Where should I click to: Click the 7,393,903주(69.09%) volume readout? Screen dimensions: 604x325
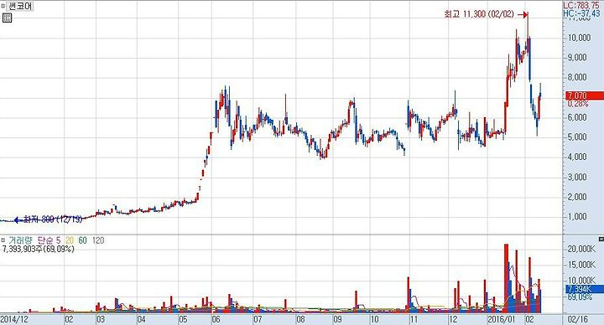click(38, 249)
